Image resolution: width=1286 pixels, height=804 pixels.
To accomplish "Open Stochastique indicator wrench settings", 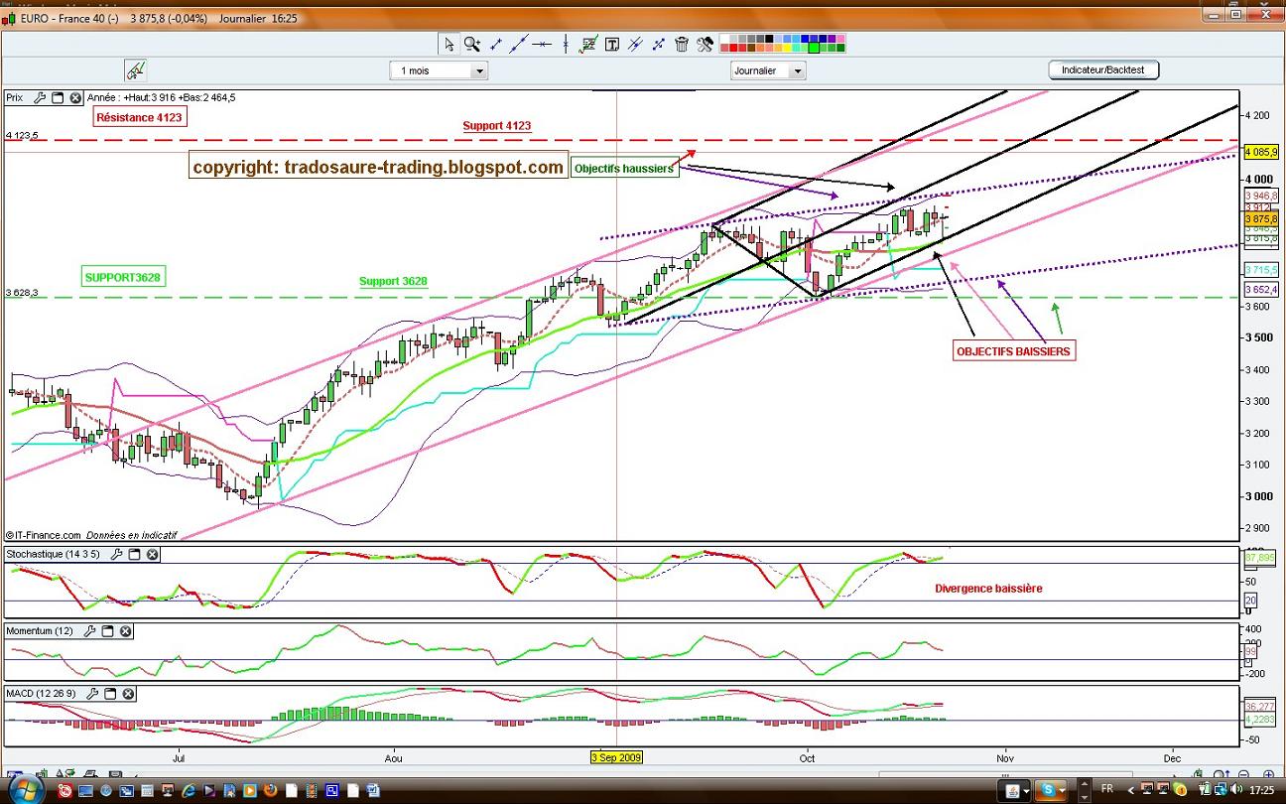I will point(117,554).
